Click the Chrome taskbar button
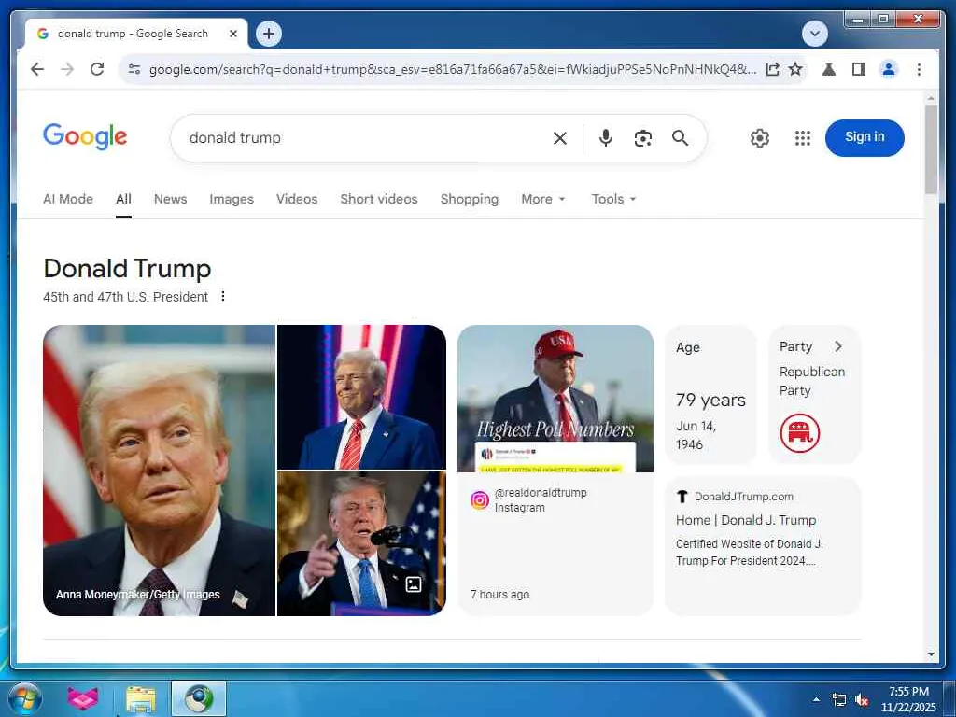Viewport: 956px width, 717px height. [199, 698]
